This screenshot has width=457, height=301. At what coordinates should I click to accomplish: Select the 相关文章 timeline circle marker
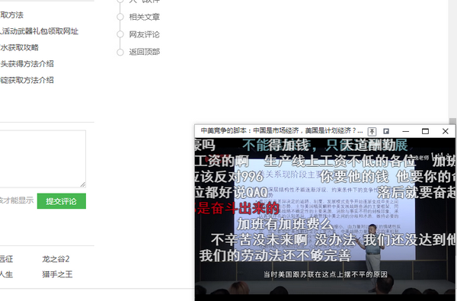[120, 17]
